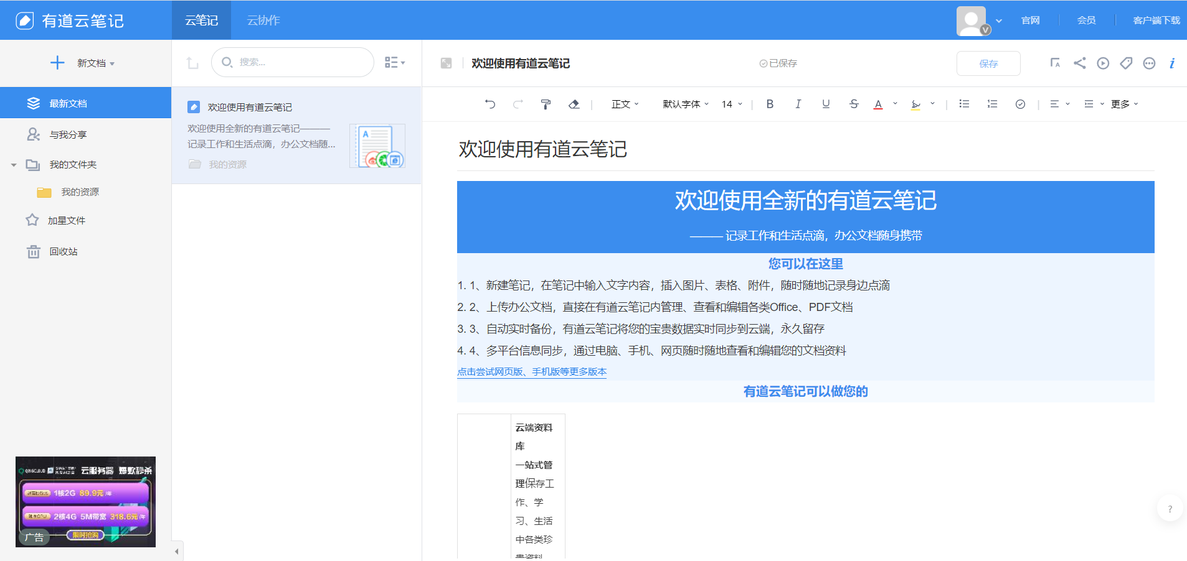Screen dimensions: 1187x561
Task: Clear formatting with eraser icon
Action: pyautogui.click(x=574, y=104)
